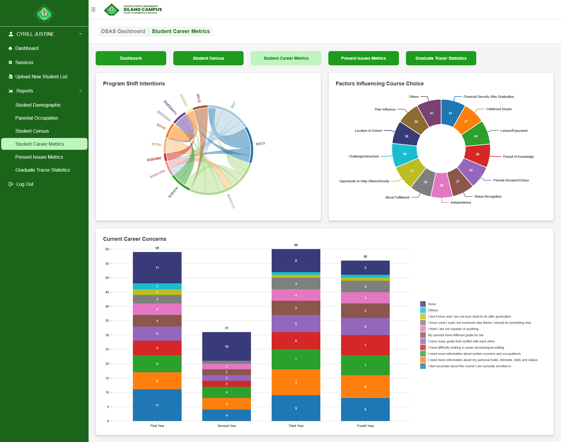Open Student Demographic under Reports
Screen dimensions: 561x442
(38, 105)
